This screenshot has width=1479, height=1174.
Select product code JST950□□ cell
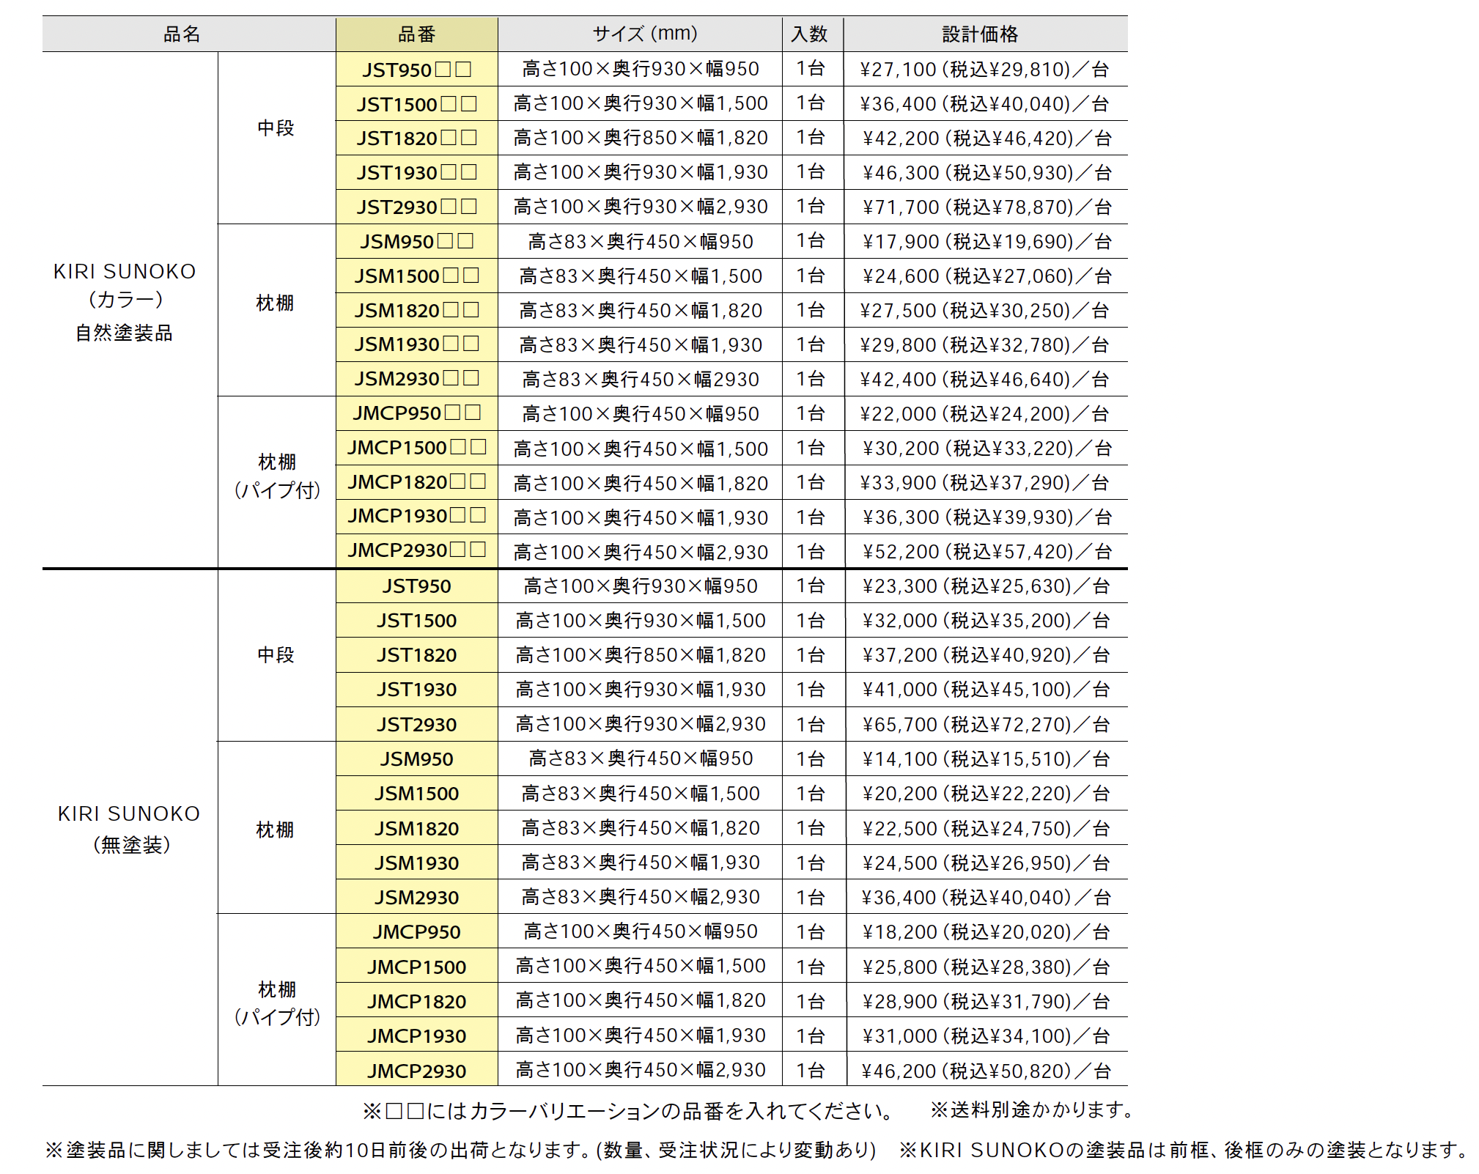pos(416,70)
